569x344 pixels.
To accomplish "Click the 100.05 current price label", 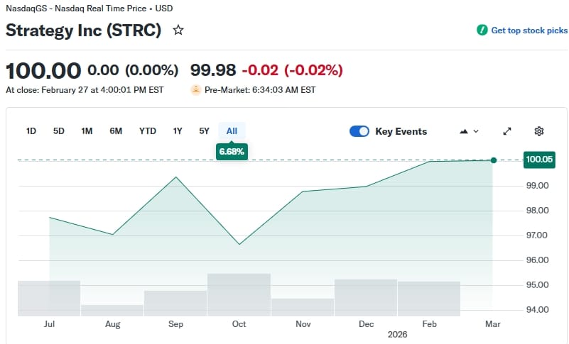I will (x=538, y=160).
